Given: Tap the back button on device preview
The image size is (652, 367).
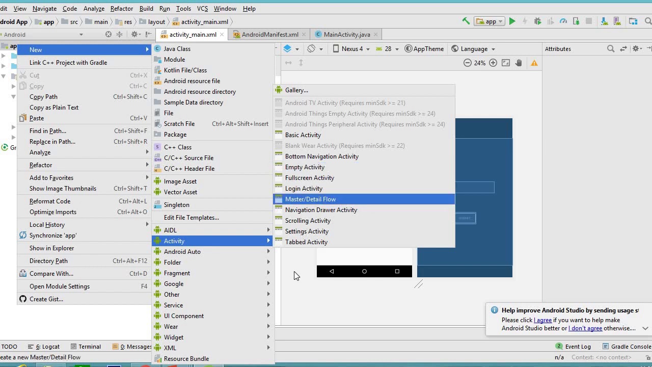Looking at the screenshot, I should 332,271.
